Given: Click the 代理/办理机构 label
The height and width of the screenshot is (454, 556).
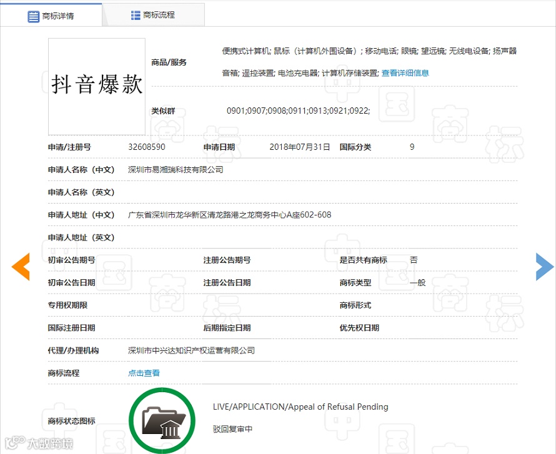Looking at the screenshot, I should tap(73, 350).
